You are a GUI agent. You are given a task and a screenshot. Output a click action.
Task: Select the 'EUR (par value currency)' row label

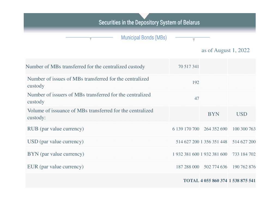[55, 167]
